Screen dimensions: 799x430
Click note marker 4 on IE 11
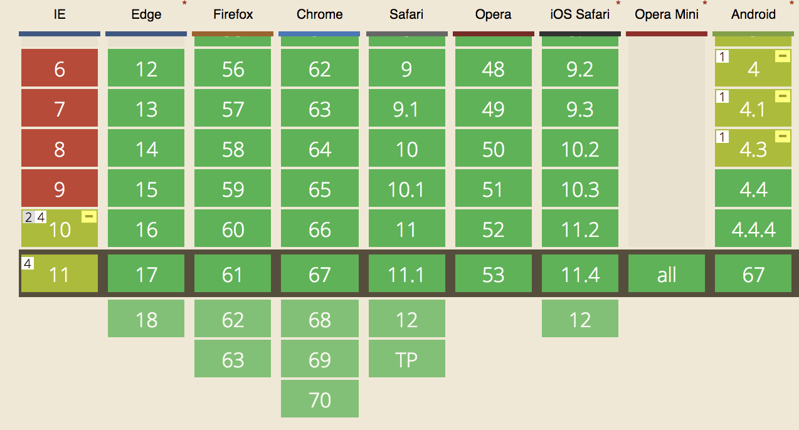(28, 263)
